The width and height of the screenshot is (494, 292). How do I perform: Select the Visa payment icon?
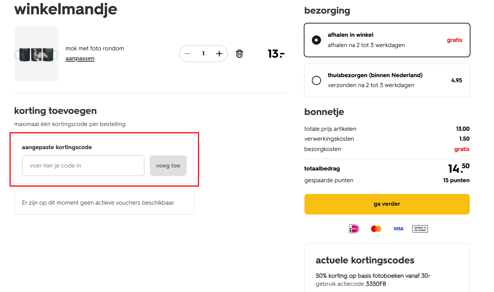click(x=398, y=228)
